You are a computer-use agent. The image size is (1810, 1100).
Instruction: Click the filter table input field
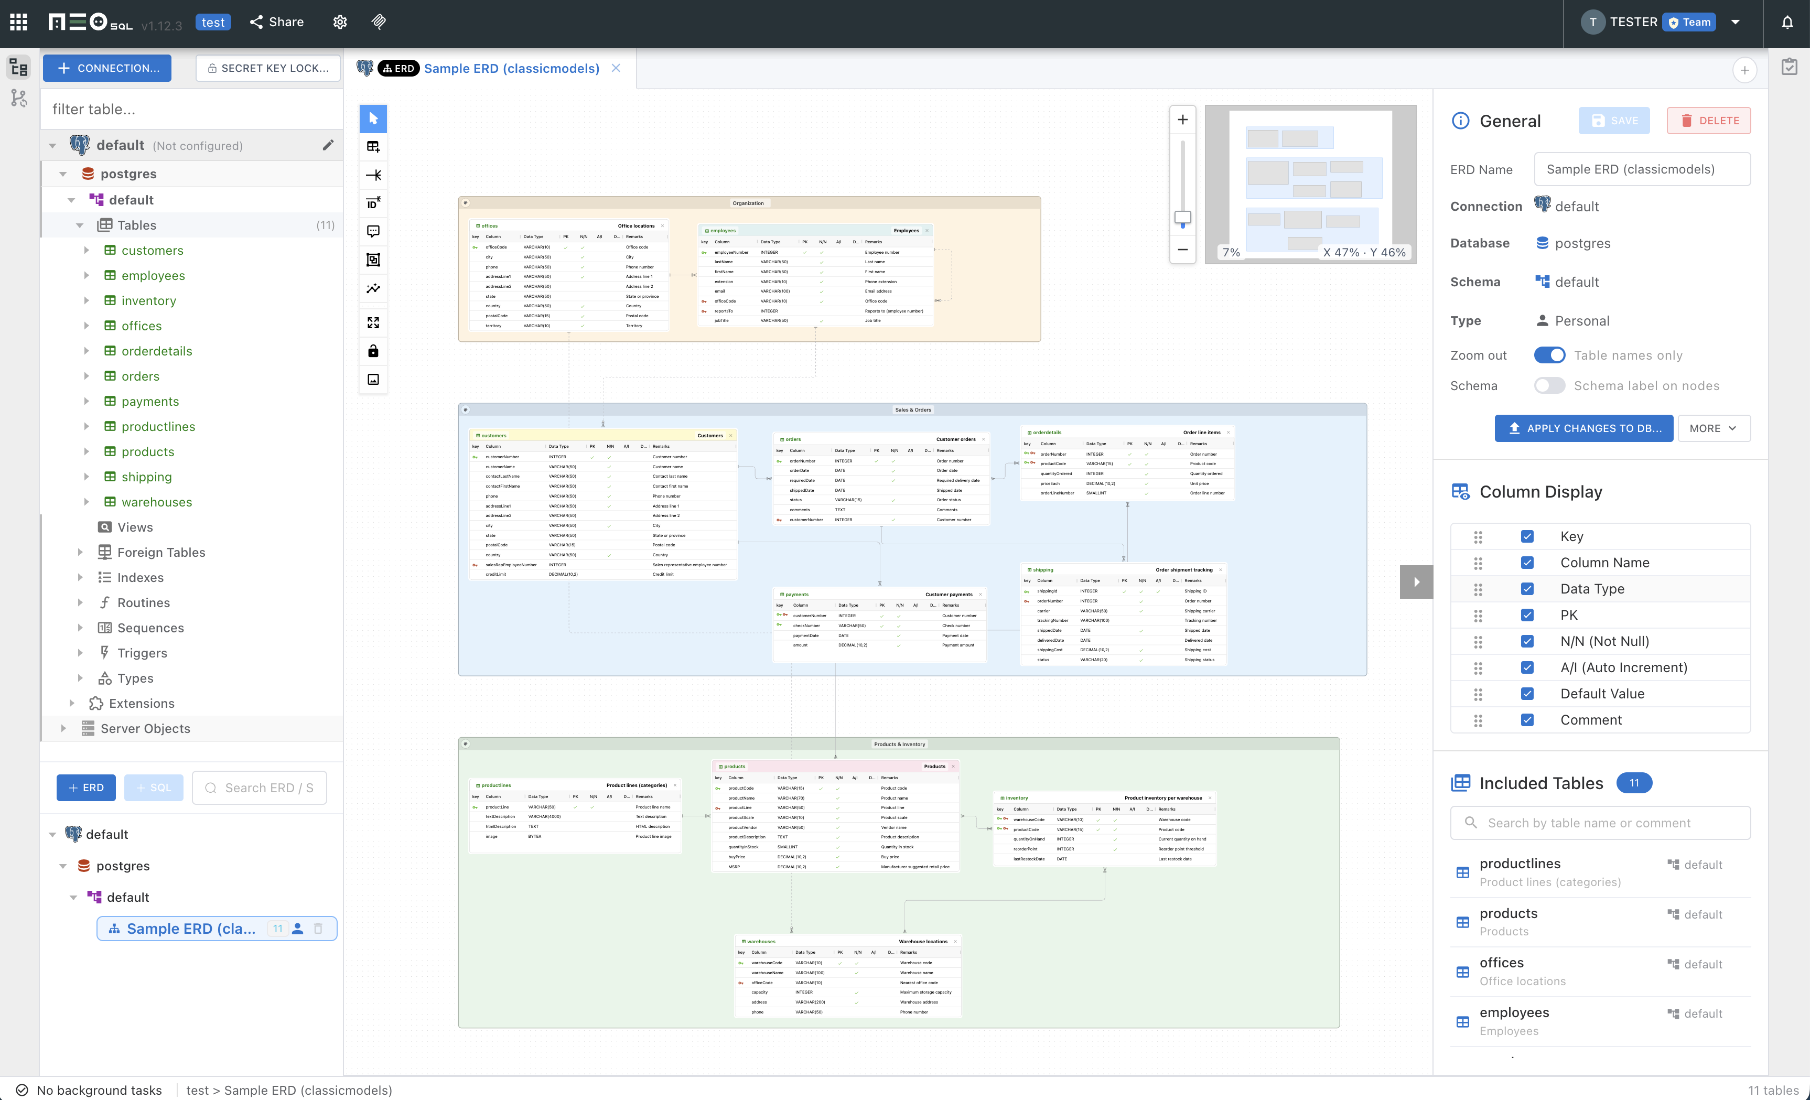pos(192,110)
